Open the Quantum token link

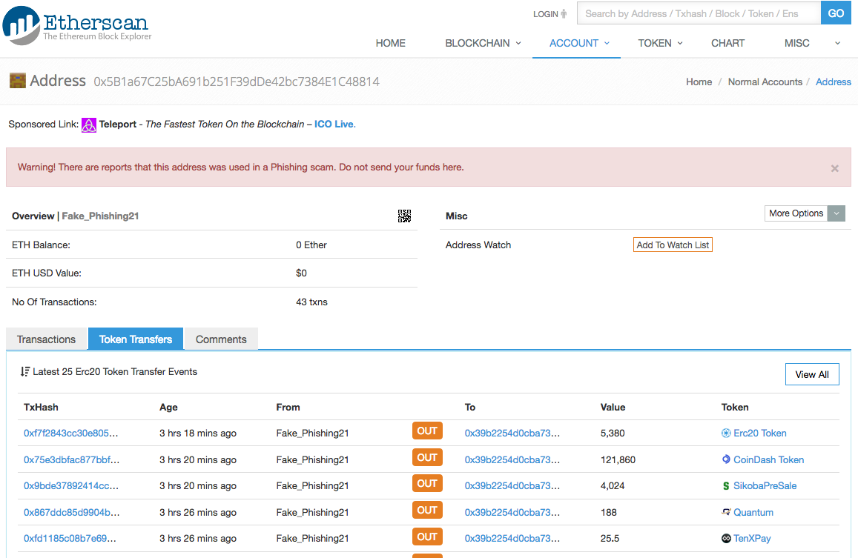753,512
